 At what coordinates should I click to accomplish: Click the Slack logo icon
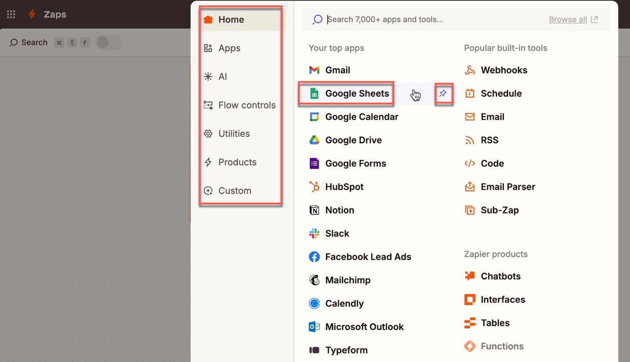point(314,234)
